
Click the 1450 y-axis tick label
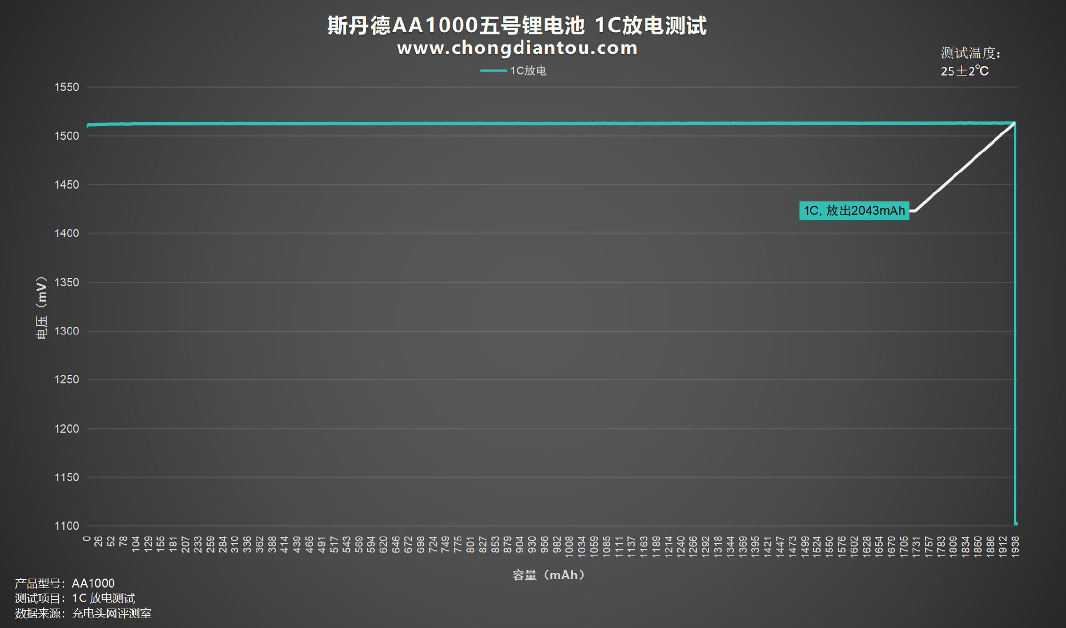[x=67, y=185]
